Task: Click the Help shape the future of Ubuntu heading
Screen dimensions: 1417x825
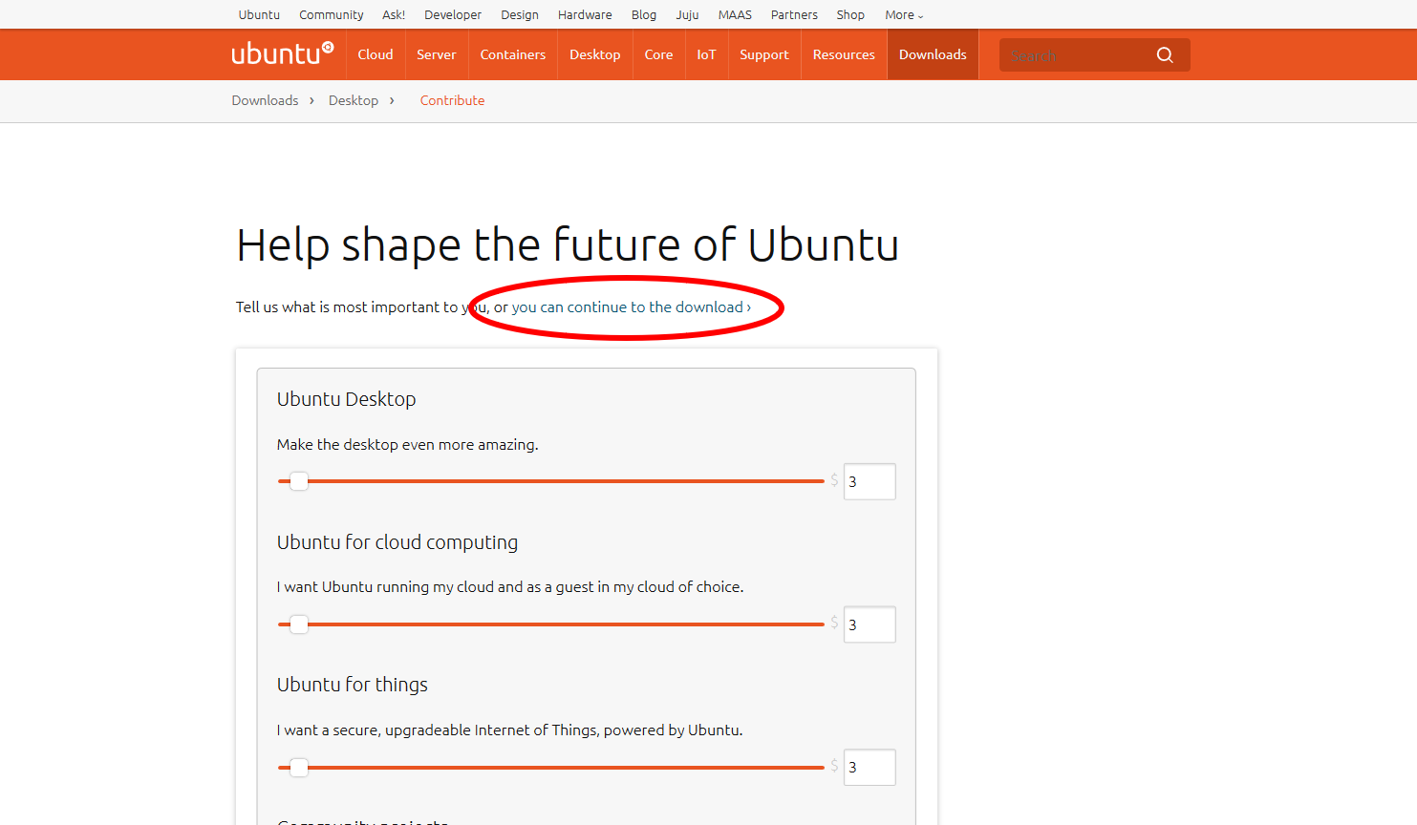Action: [568, 245]
